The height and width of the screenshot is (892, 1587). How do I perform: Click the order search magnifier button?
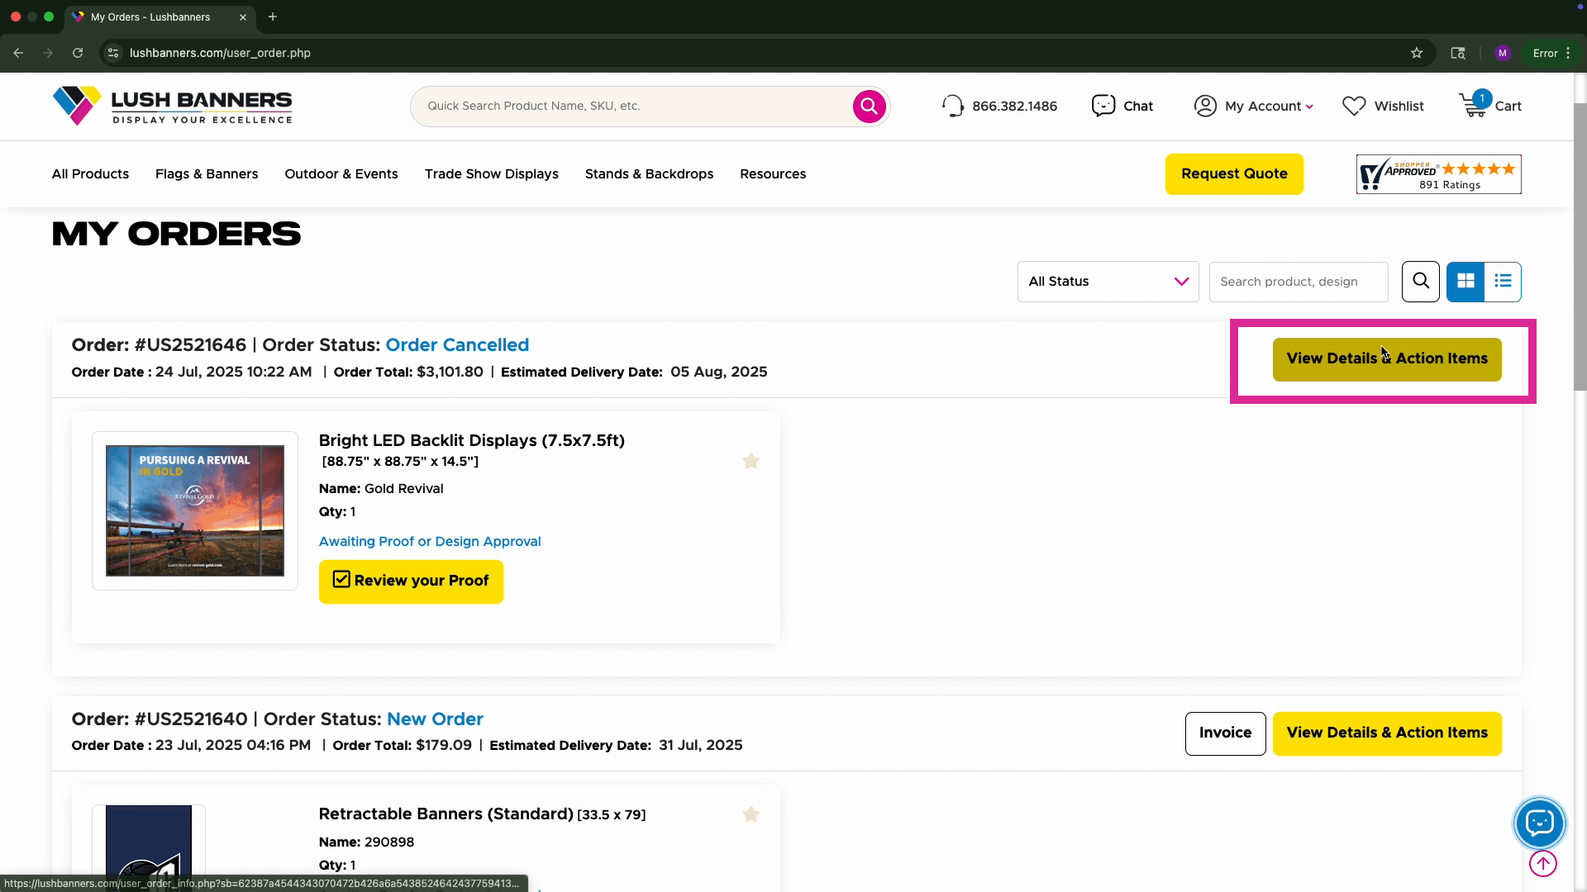tap(1420, 282)
